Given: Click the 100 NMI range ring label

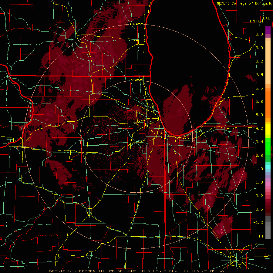Looking at the screenshot, I should 136,24.
